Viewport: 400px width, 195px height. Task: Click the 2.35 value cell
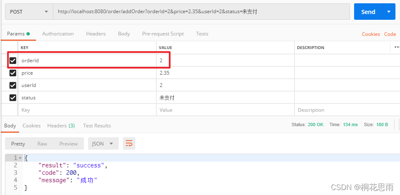click(225, 73)
